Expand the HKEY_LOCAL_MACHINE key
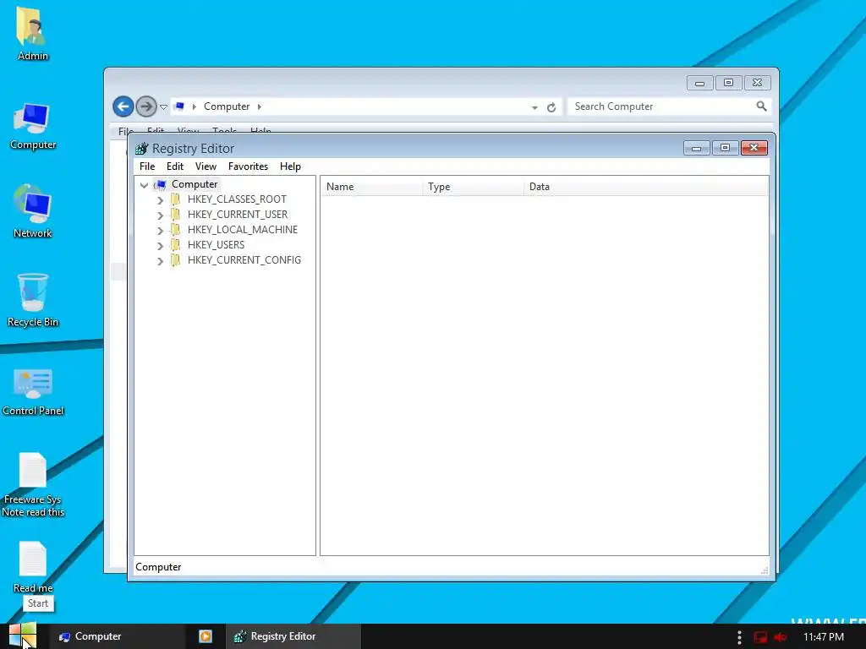The image size is (866, 649). (x=160, y=230)
